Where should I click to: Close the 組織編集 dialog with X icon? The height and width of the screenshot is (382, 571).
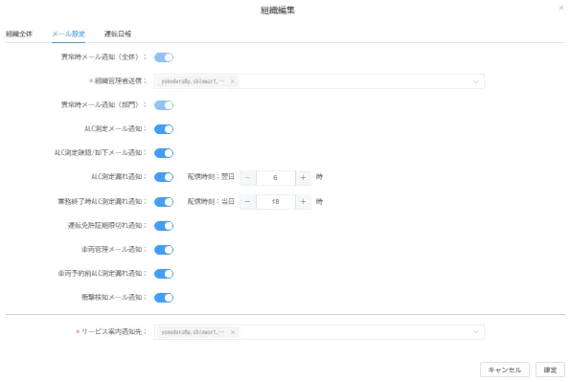[x=561, y=8]
